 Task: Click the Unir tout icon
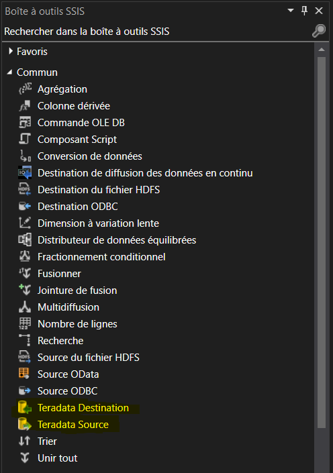point(25,458)
